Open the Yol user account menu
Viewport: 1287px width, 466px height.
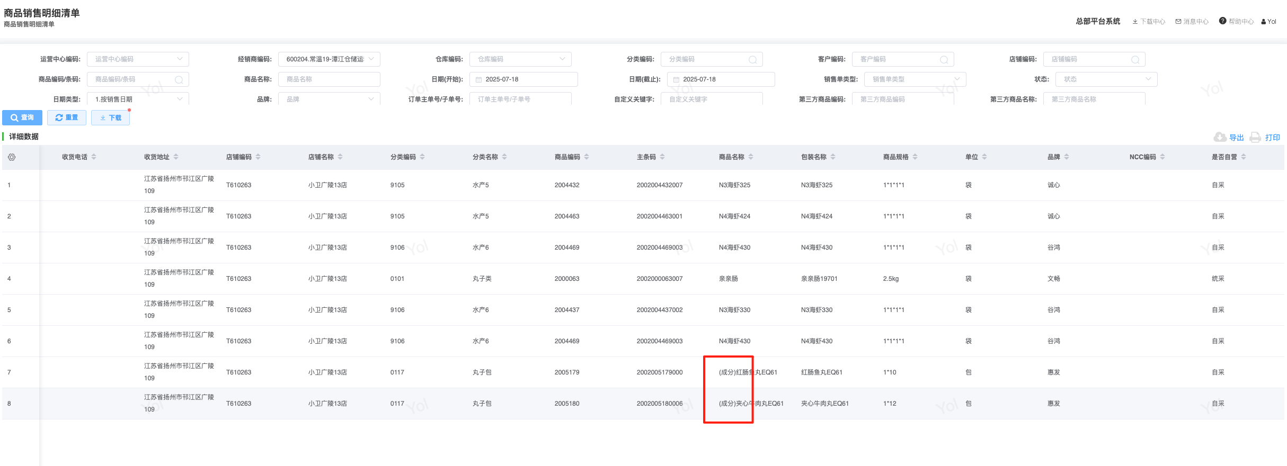coord(1268,22)
